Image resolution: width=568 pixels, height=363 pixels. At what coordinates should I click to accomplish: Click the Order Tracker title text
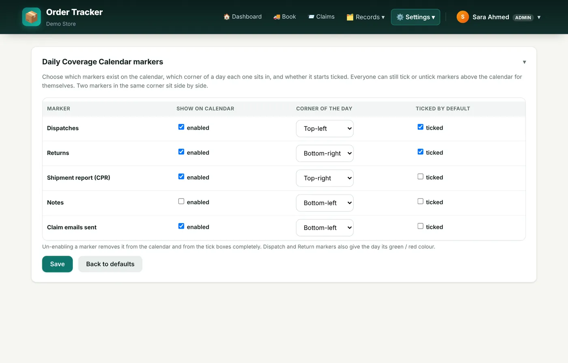click(74, 12)
